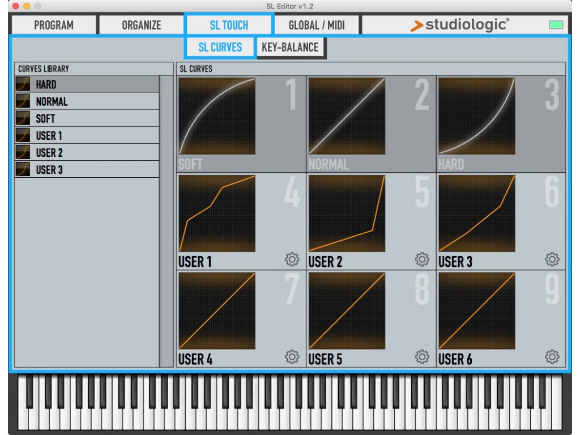This screenshot has width=580, height=435.
Task: Click the SOFT curve icon in library
Action: 23,118
